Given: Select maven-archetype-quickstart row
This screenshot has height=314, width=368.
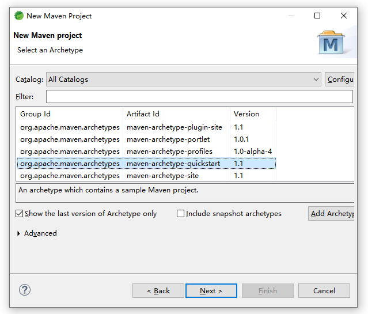Looking at the screenshot, I should tap(146, 164).
